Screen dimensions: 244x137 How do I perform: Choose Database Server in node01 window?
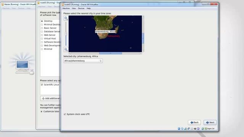point(42,32)
